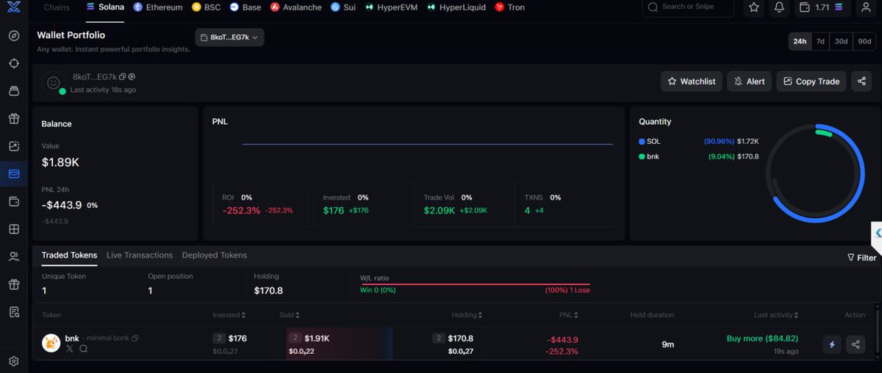Select the Avalanche chain

296,7
